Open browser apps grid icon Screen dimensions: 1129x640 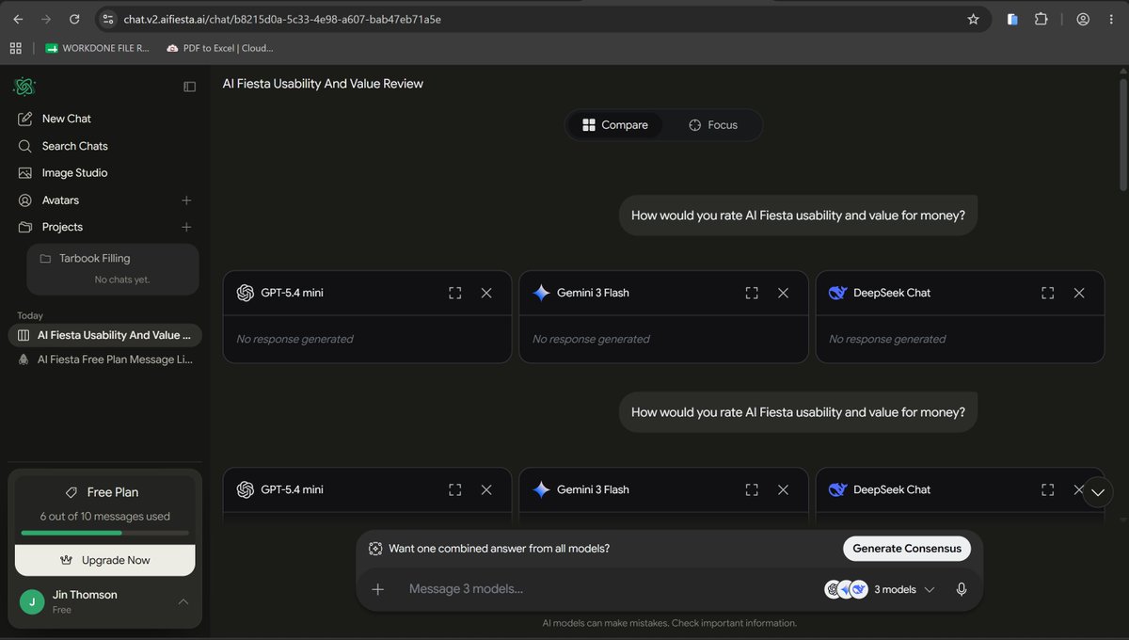pyautogui.click(x=16, y=48)
